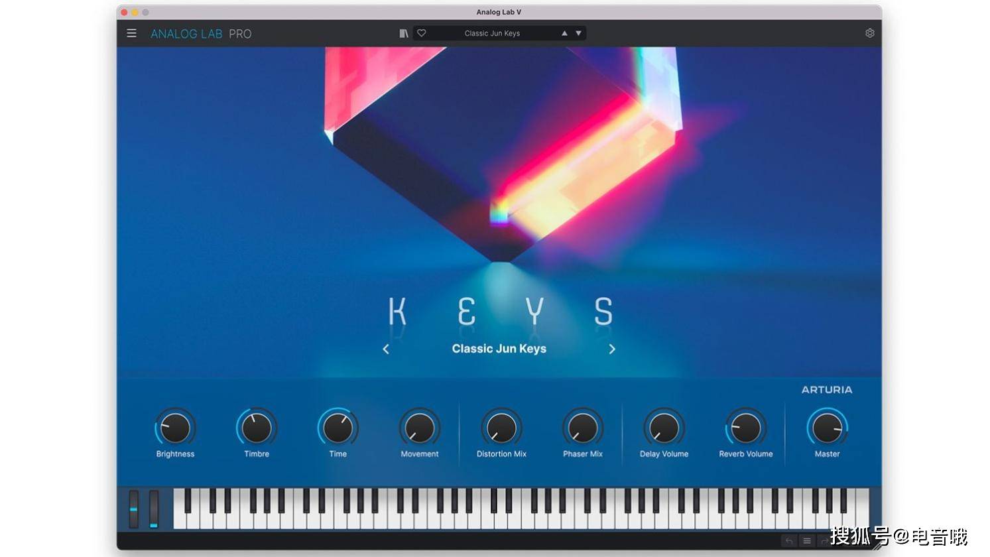Open the hamburger main menu

pos(131,33)
